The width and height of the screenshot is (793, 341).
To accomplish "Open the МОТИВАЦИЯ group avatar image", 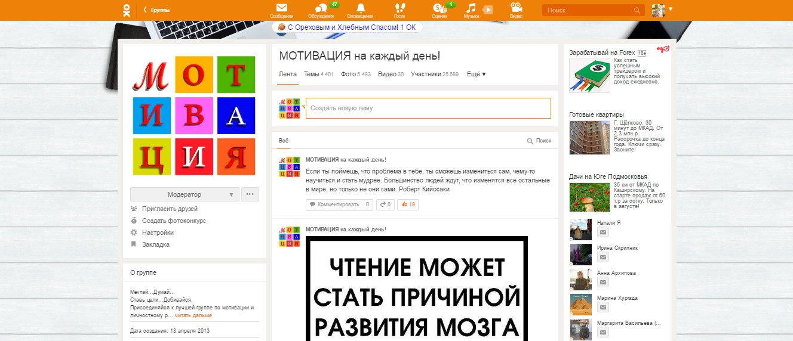I will [194, 116].
